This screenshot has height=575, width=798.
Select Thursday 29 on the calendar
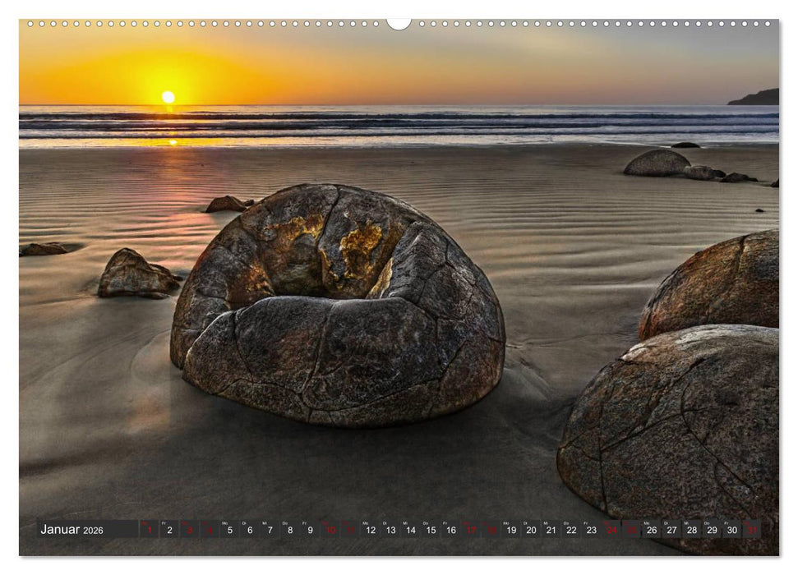(x=712, y=530)
